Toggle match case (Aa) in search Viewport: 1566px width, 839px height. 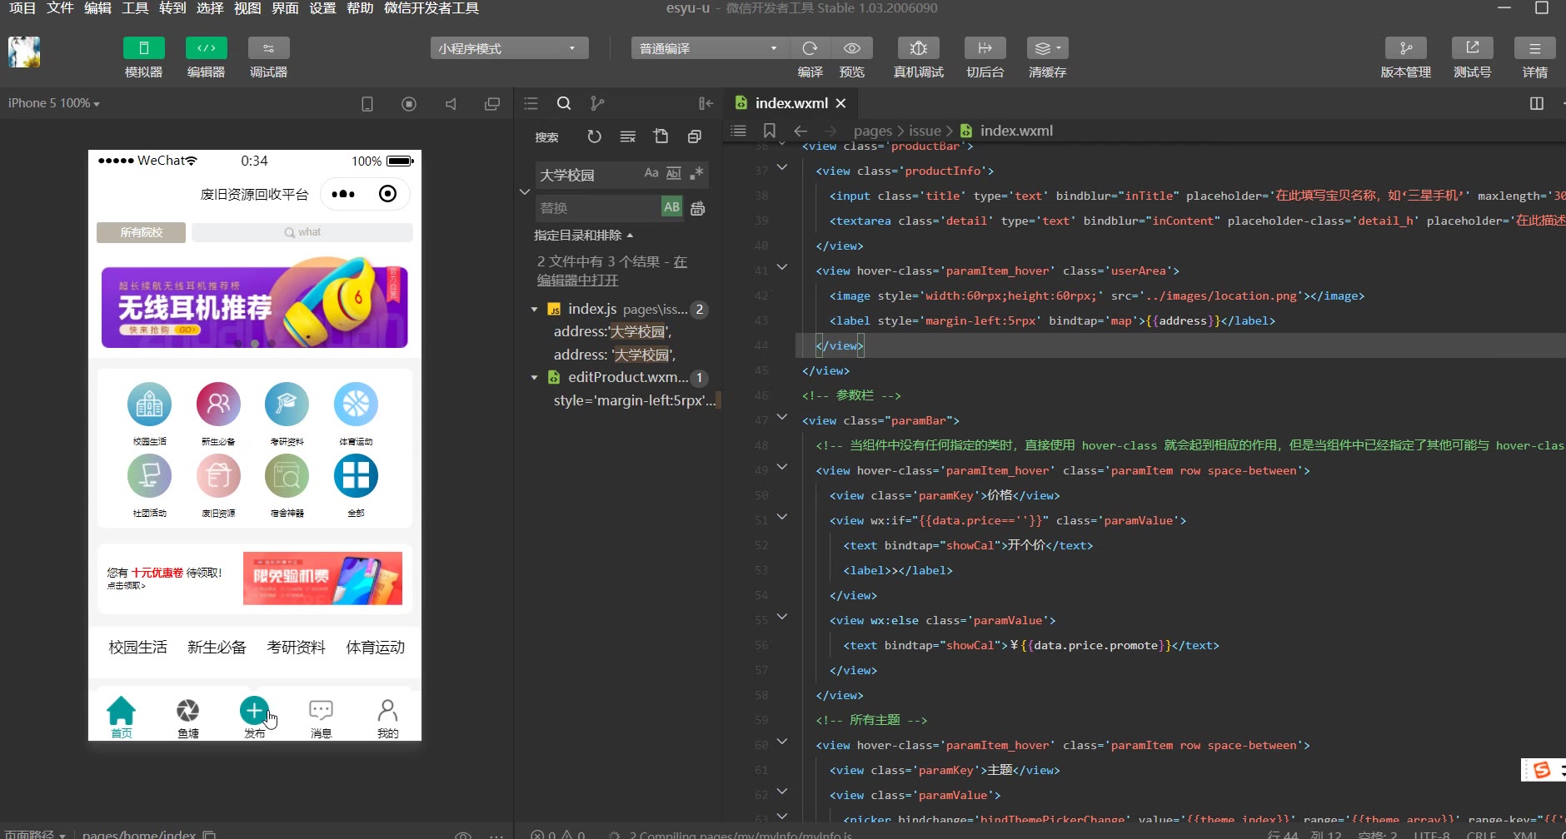pos(651,173)
